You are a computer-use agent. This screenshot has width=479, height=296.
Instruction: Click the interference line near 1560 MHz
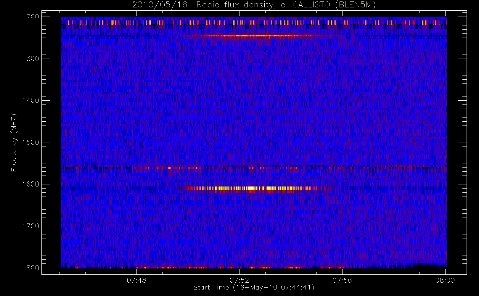pyautogui.click(x=254, y=168)
